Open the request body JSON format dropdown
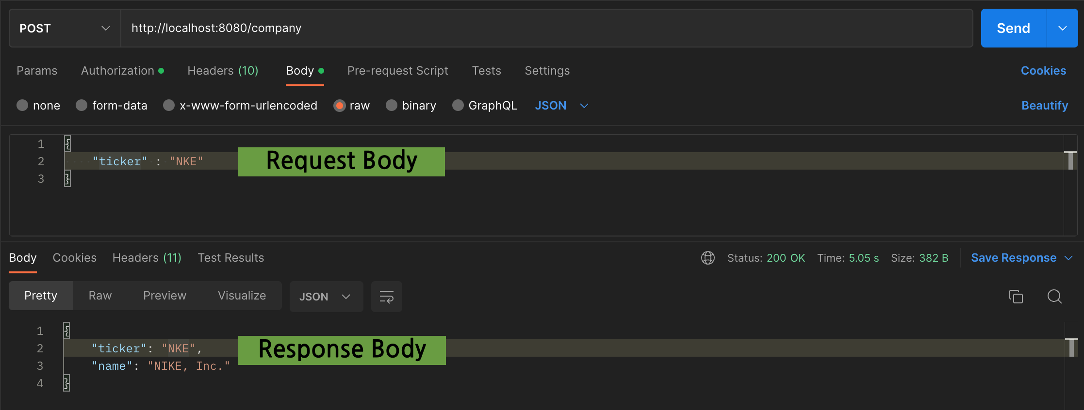This screenshot has height=410, width=1084. [561, 105]
